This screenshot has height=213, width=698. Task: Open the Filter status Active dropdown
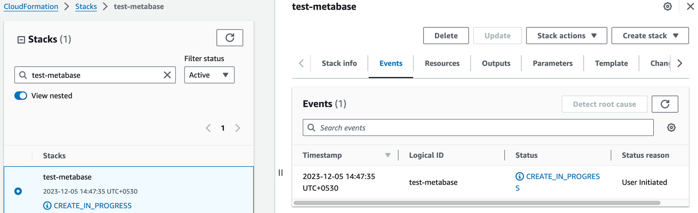(x=209, y=75)
